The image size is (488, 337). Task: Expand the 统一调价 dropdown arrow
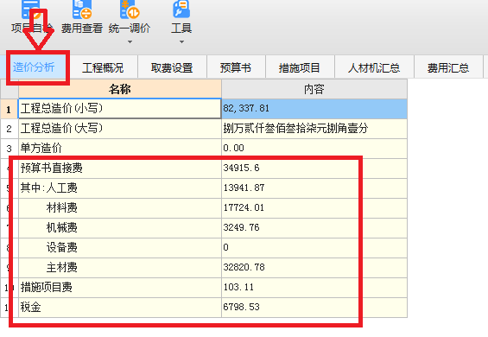pyautogui.click(x=130, y=41)
